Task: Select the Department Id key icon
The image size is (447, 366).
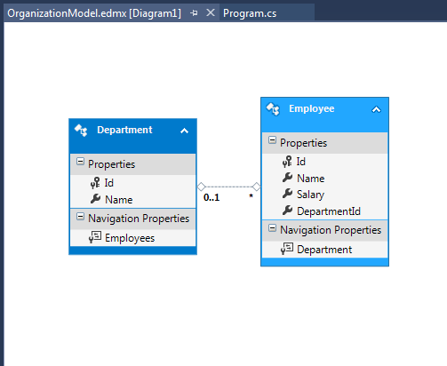Action: click(95, 183)
